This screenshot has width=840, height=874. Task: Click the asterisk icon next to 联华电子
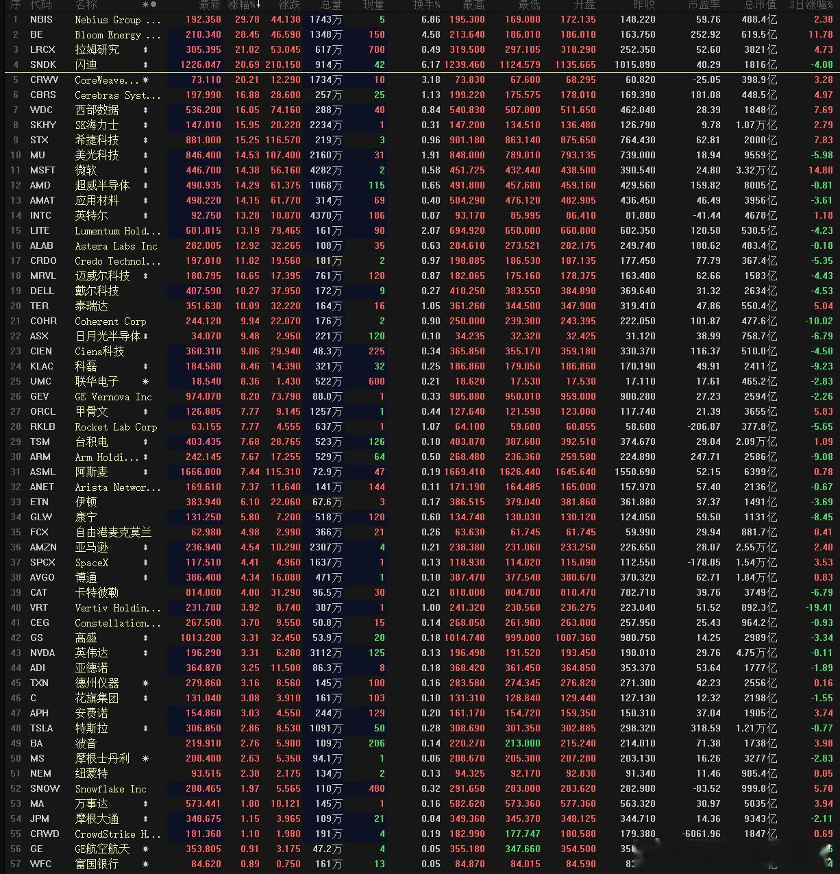click(145, 382)
